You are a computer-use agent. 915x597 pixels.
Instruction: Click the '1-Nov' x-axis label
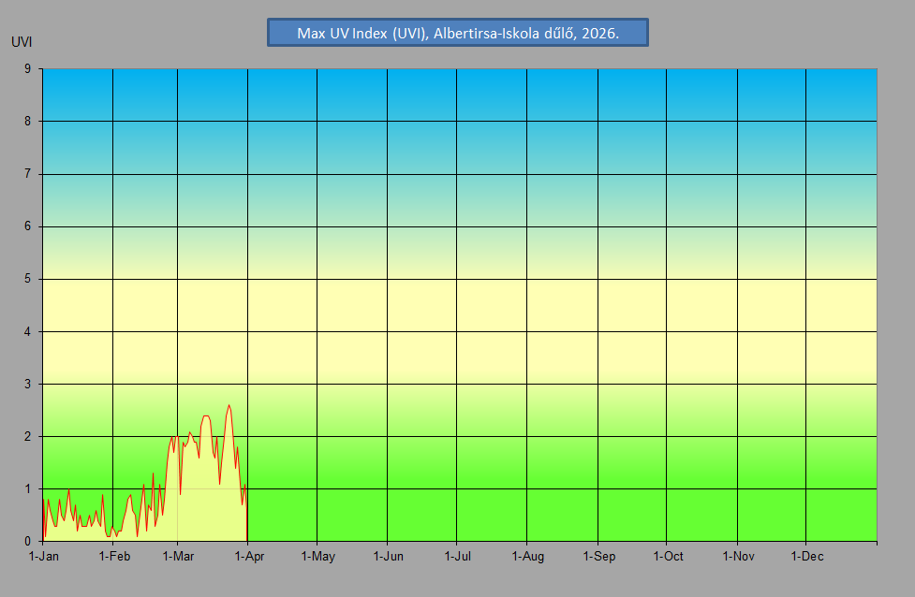coord(738,557)
